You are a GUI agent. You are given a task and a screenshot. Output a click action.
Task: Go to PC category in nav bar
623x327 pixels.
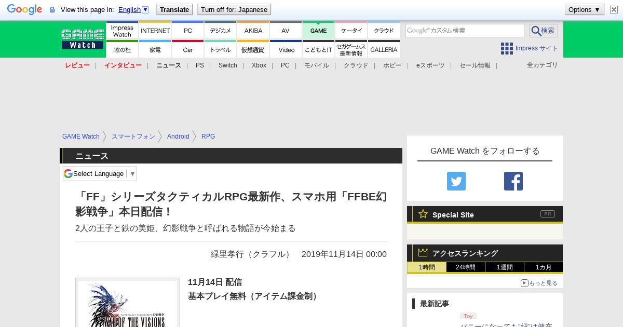285,65
